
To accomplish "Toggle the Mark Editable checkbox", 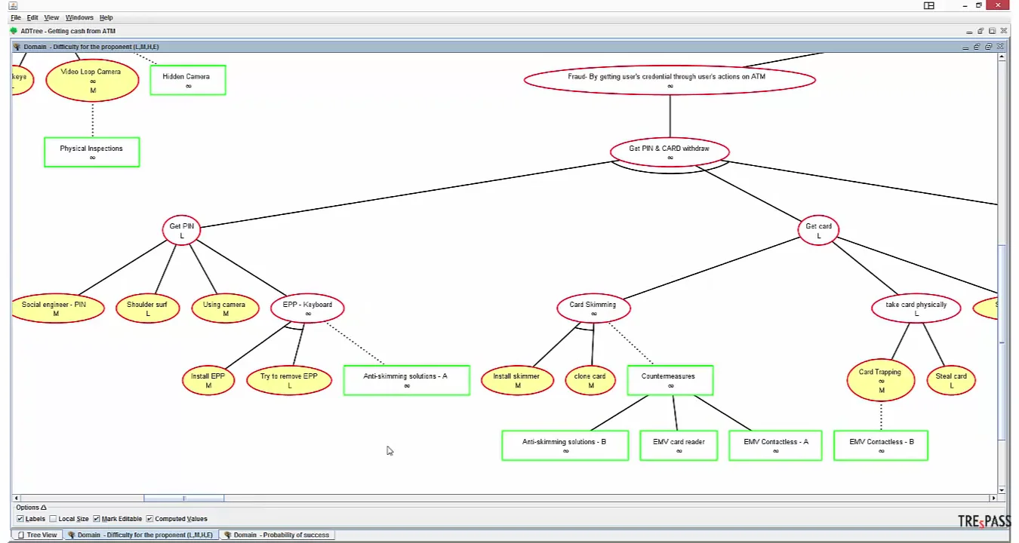I will [96, 519].
